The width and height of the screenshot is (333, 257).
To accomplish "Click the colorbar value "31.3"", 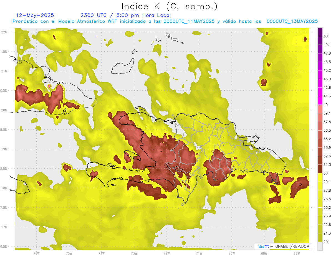I will click(x=327, y=165).
